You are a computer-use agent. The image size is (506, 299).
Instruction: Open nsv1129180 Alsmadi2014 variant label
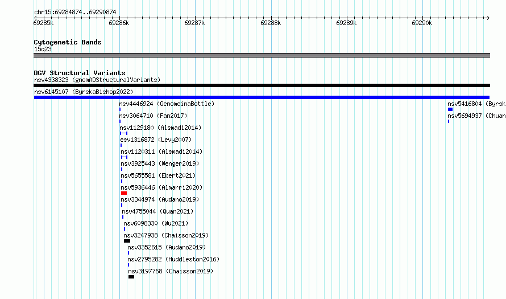coord(160,128)
